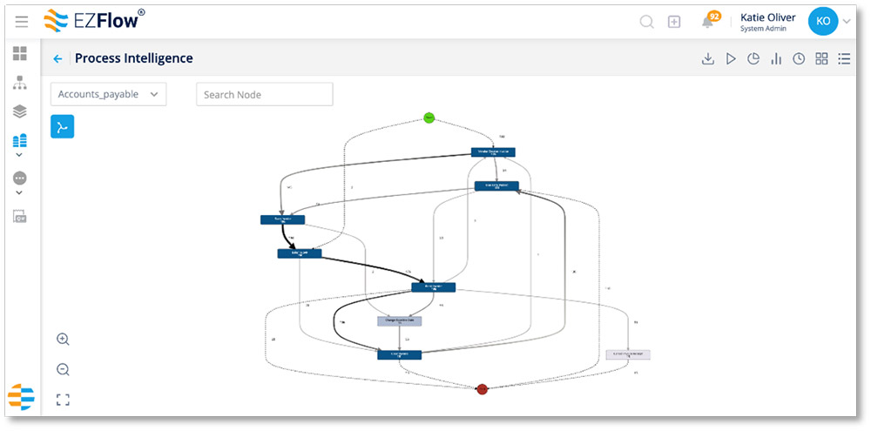Toggle the blue branch paths button
The image size is (871, 431).
pos(62,126)
